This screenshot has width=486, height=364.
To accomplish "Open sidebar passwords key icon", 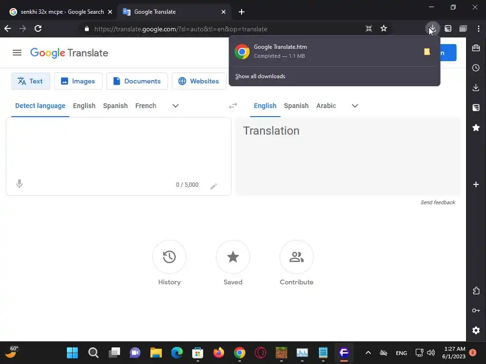I will point(476,310).
